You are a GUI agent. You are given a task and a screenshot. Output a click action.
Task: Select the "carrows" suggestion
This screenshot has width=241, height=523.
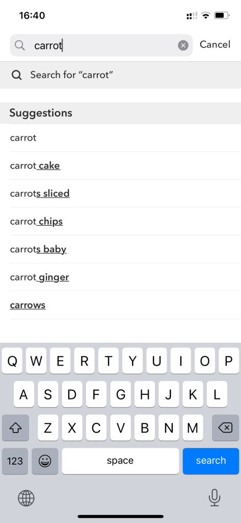pos(120,305)
